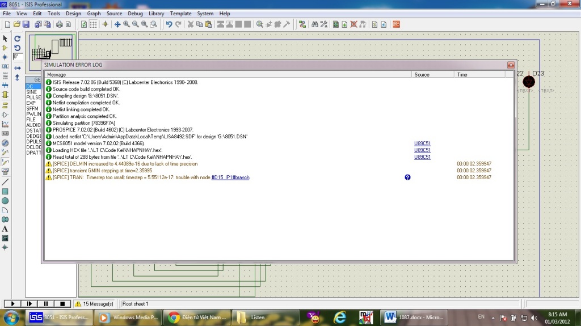This screenshot has width=581, height=326.
Task: Select SINE in the generators list
Action: [33, 92]
